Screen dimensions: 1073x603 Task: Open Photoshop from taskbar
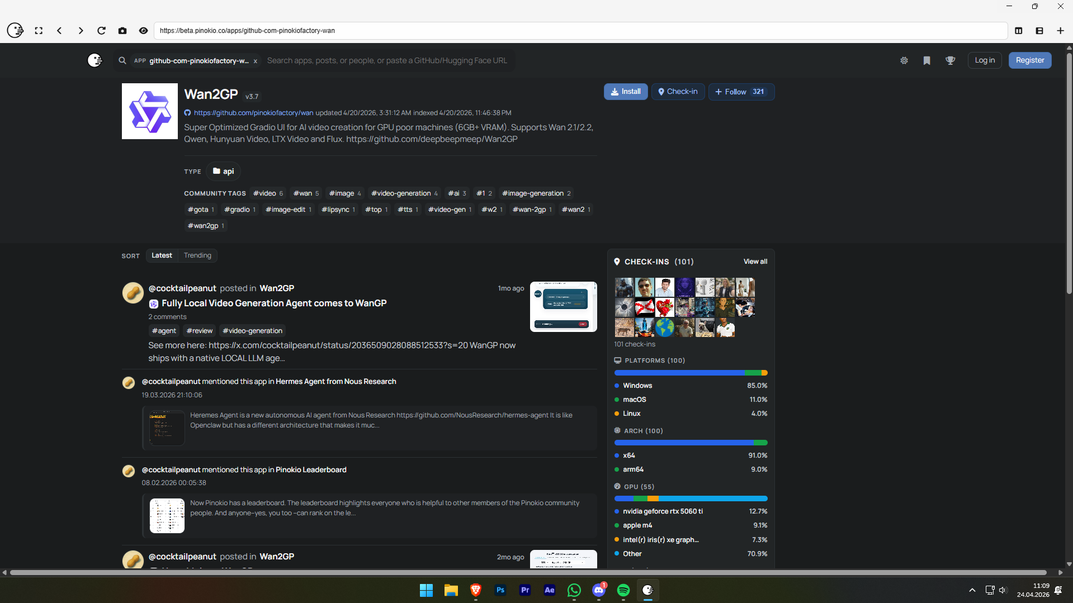(x=500, y=590)
